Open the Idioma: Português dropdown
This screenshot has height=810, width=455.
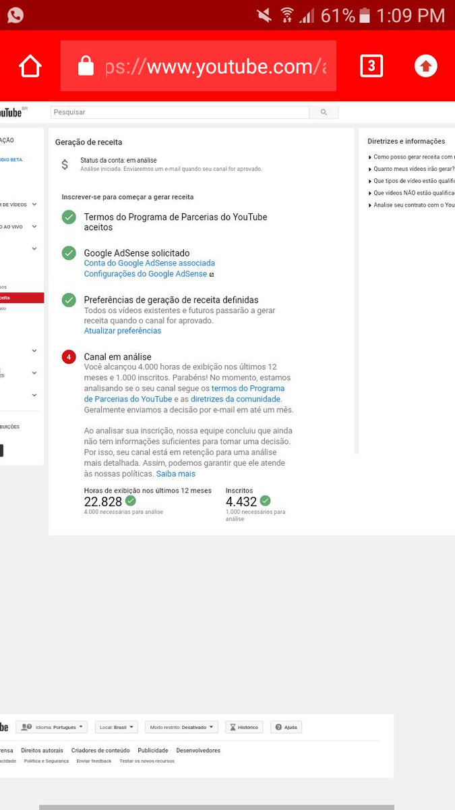pos(52,727)
